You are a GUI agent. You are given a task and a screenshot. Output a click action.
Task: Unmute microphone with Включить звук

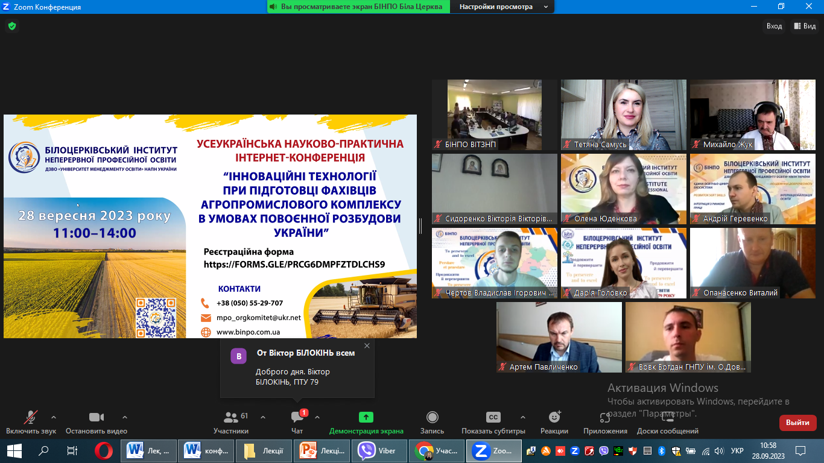pyautogui.click(x=31, y=417)
